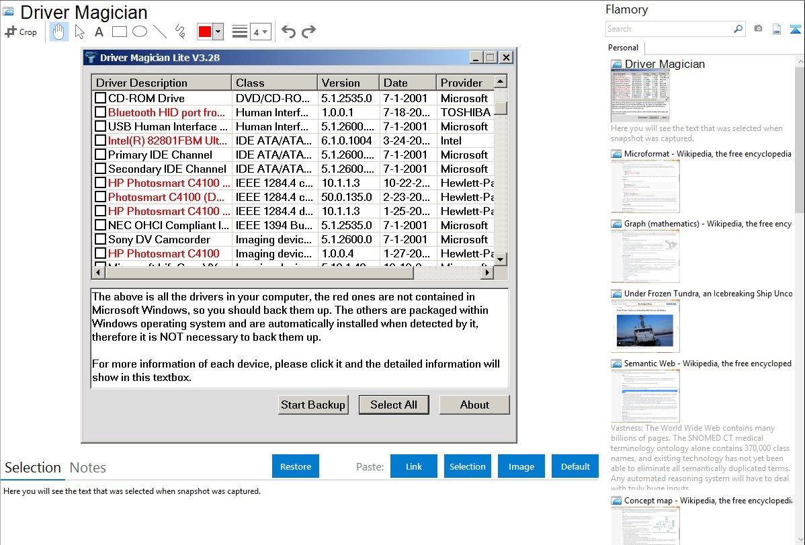Viewport: 805px width, 545px height.
Task: Sort by the Provider column header
Action: tap(465, 83)
